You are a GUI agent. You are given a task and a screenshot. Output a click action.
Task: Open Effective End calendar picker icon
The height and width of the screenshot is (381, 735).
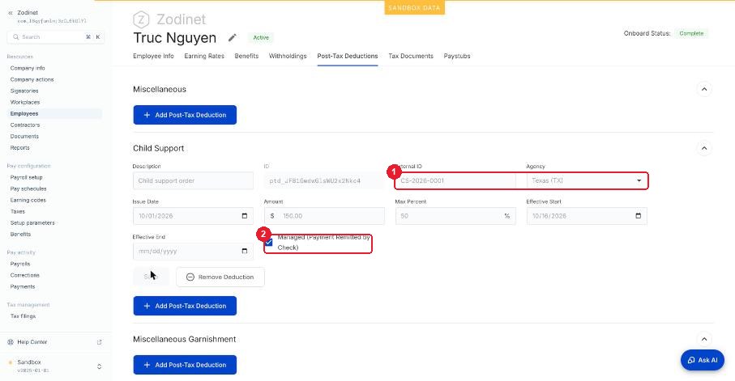(x=244, y=252)
